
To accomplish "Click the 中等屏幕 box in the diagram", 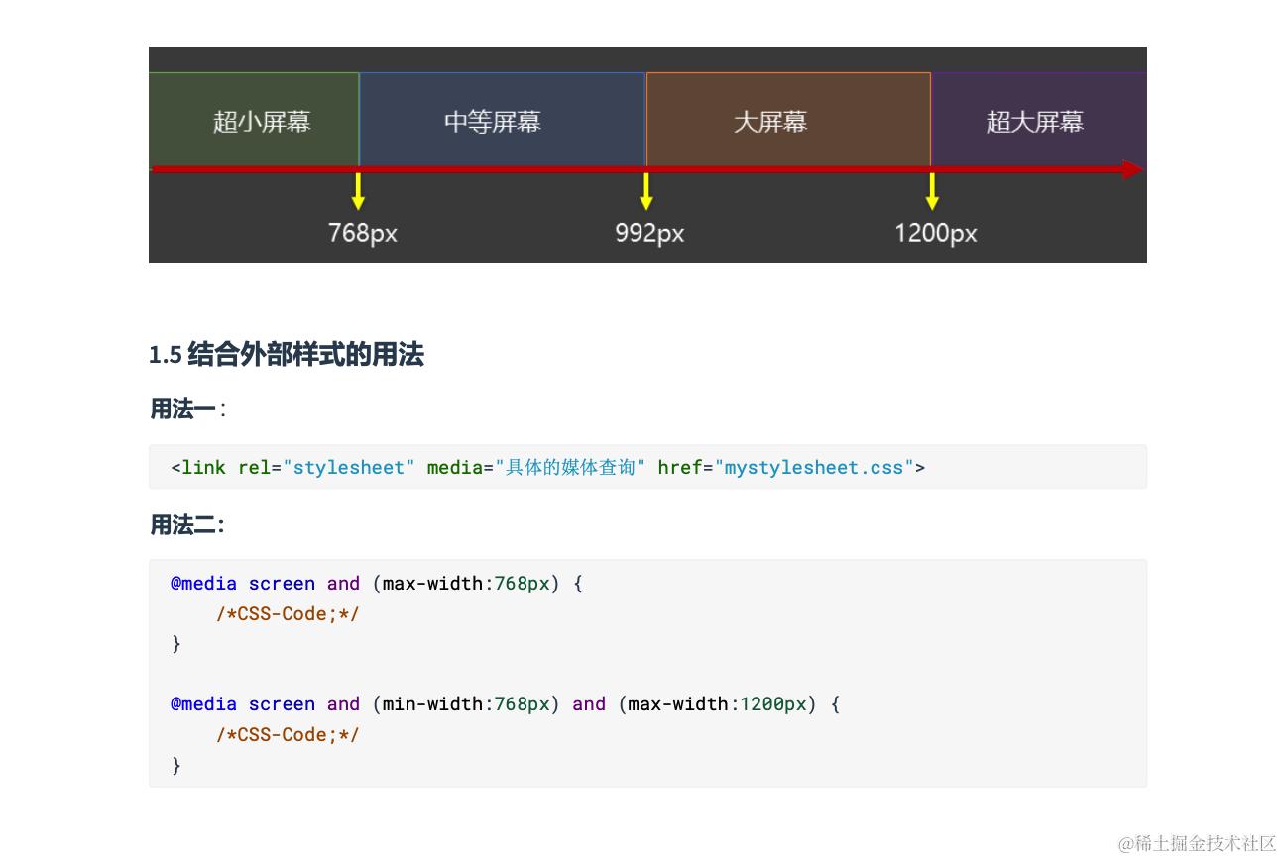I will [x=502, y=120].
